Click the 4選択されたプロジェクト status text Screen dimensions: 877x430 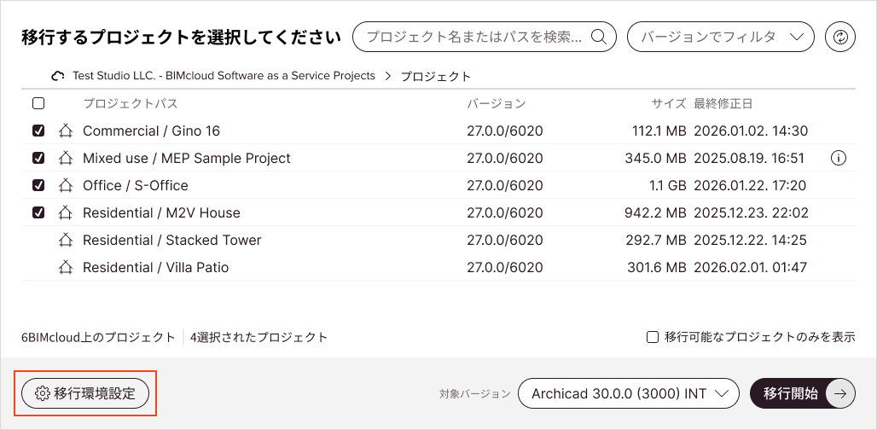[x=259, y=337]
